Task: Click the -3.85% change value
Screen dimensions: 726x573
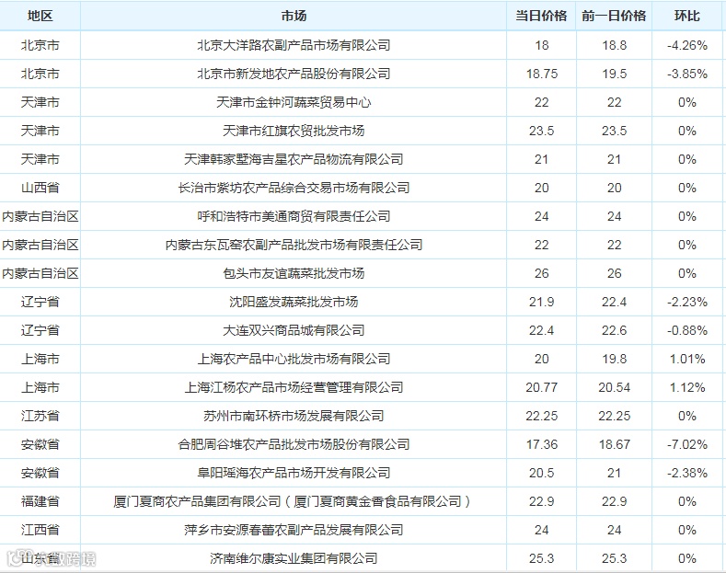Action: (687, 74)
